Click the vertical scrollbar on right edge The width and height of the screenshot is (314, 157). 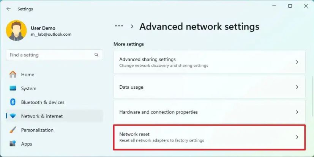point(312,96)
